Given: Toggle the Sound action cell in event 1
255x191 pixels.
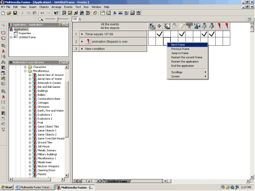Looking at the screenshot, I should tap(159, 34).
